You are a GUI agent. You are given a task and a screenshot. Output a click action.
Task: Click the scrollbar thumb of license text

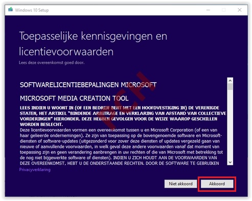(x=230, y=87)
